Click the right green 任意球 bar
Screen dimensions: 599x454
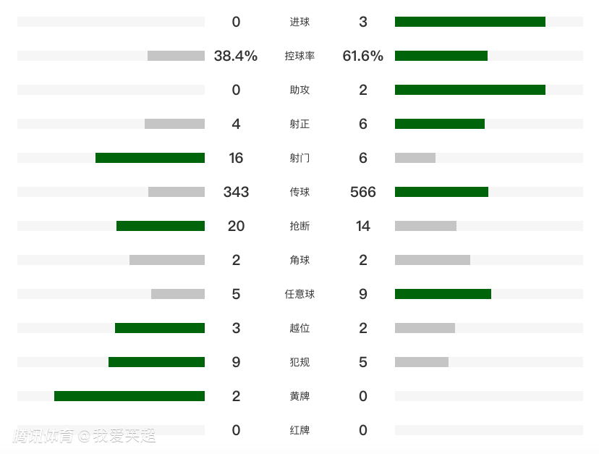[x=443, y=294]
